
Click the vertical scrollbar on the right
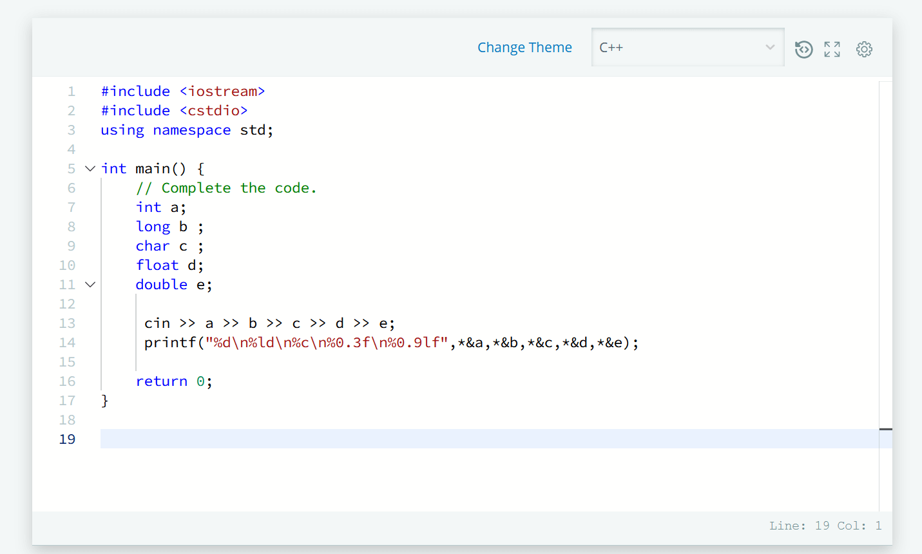click(886, 428)
